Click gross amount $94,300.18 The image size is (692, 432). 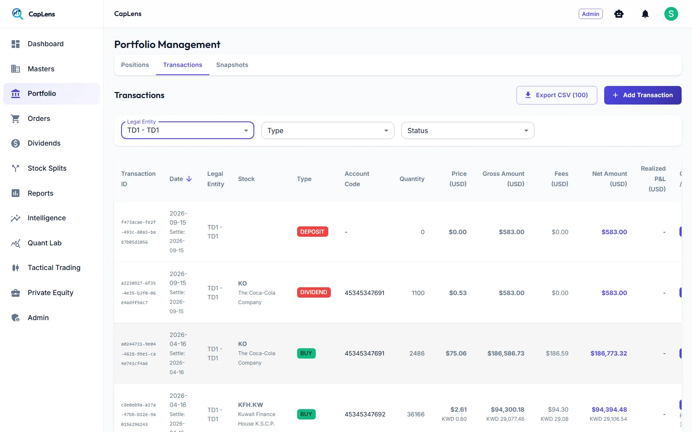507,410
